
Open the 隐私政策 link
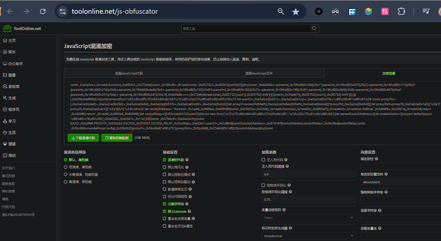(8, 191)
